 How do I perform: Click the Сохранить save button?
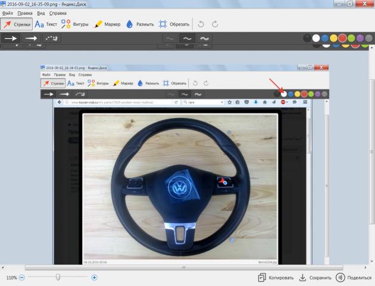(315, 278)
